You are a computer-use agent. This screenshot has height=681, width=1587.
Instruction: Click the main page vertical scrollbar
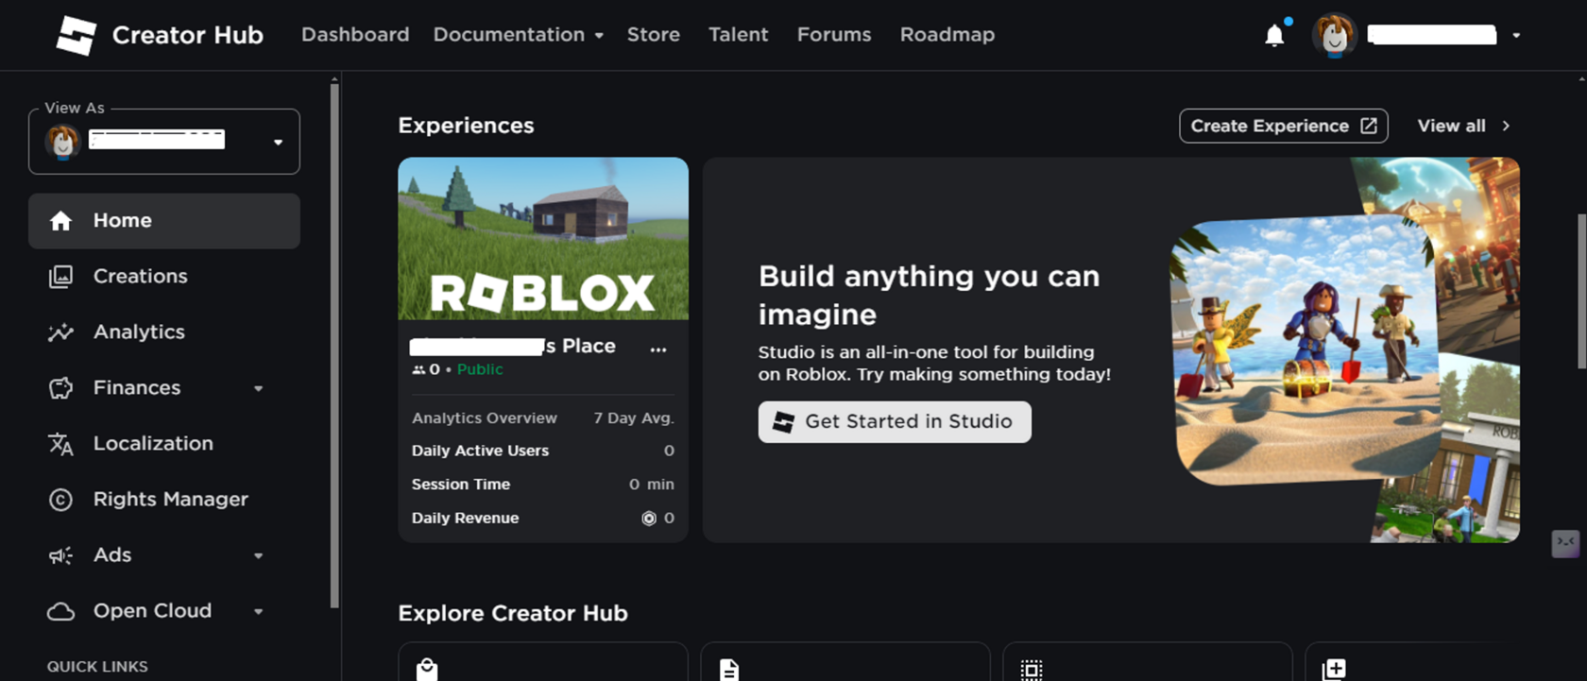tap(1582, 292)
